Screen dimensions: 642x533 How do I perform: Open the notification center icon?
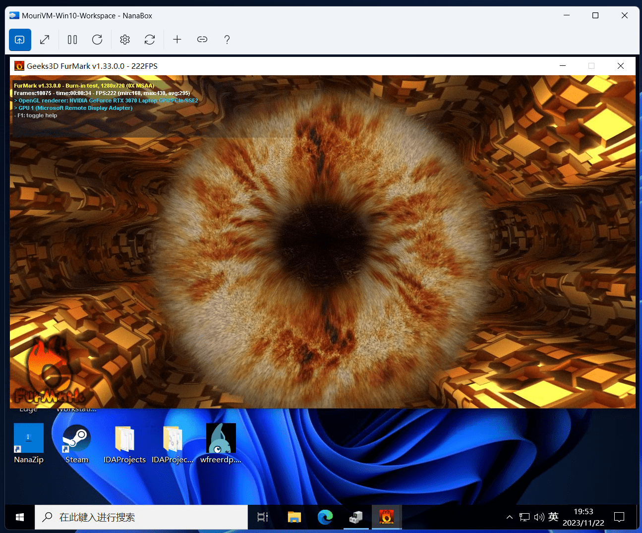(619, 517)
